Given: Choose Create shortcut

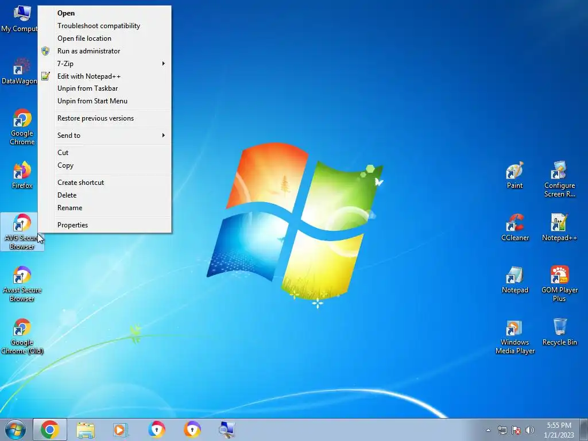Looking at the screenshot, I should 105,183.
